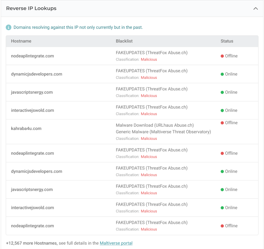Click green Online dot in first javascriptsnergy.com row

click(x=222, y=92)
